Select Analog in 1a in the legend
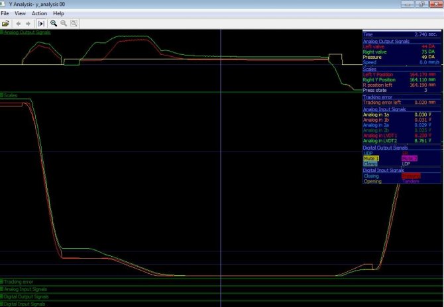 (376, 114)
